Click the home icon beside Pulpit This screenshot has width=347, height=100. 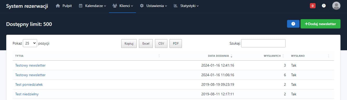point(58,6)
